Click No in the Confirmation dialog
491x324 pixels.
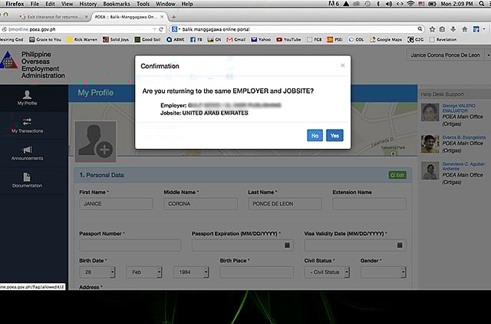314,135
